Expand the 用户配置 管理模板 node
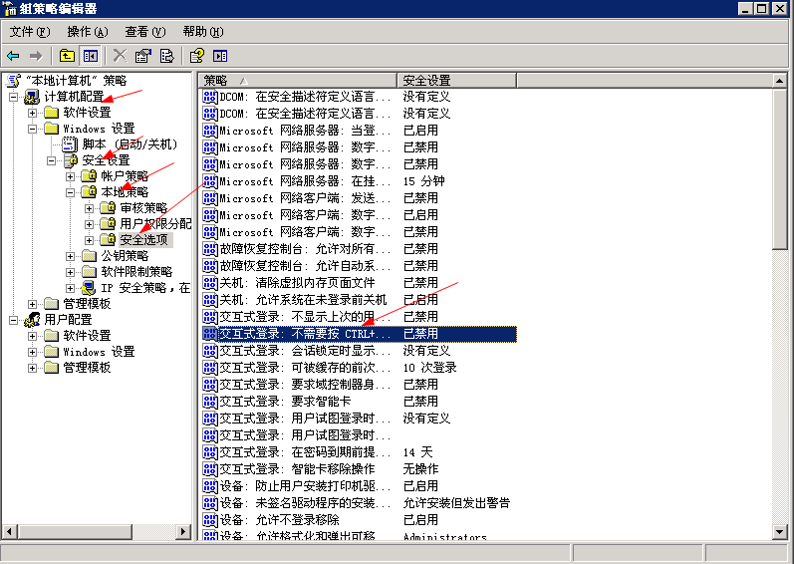 pyautogui.click(x=33, y=368)
